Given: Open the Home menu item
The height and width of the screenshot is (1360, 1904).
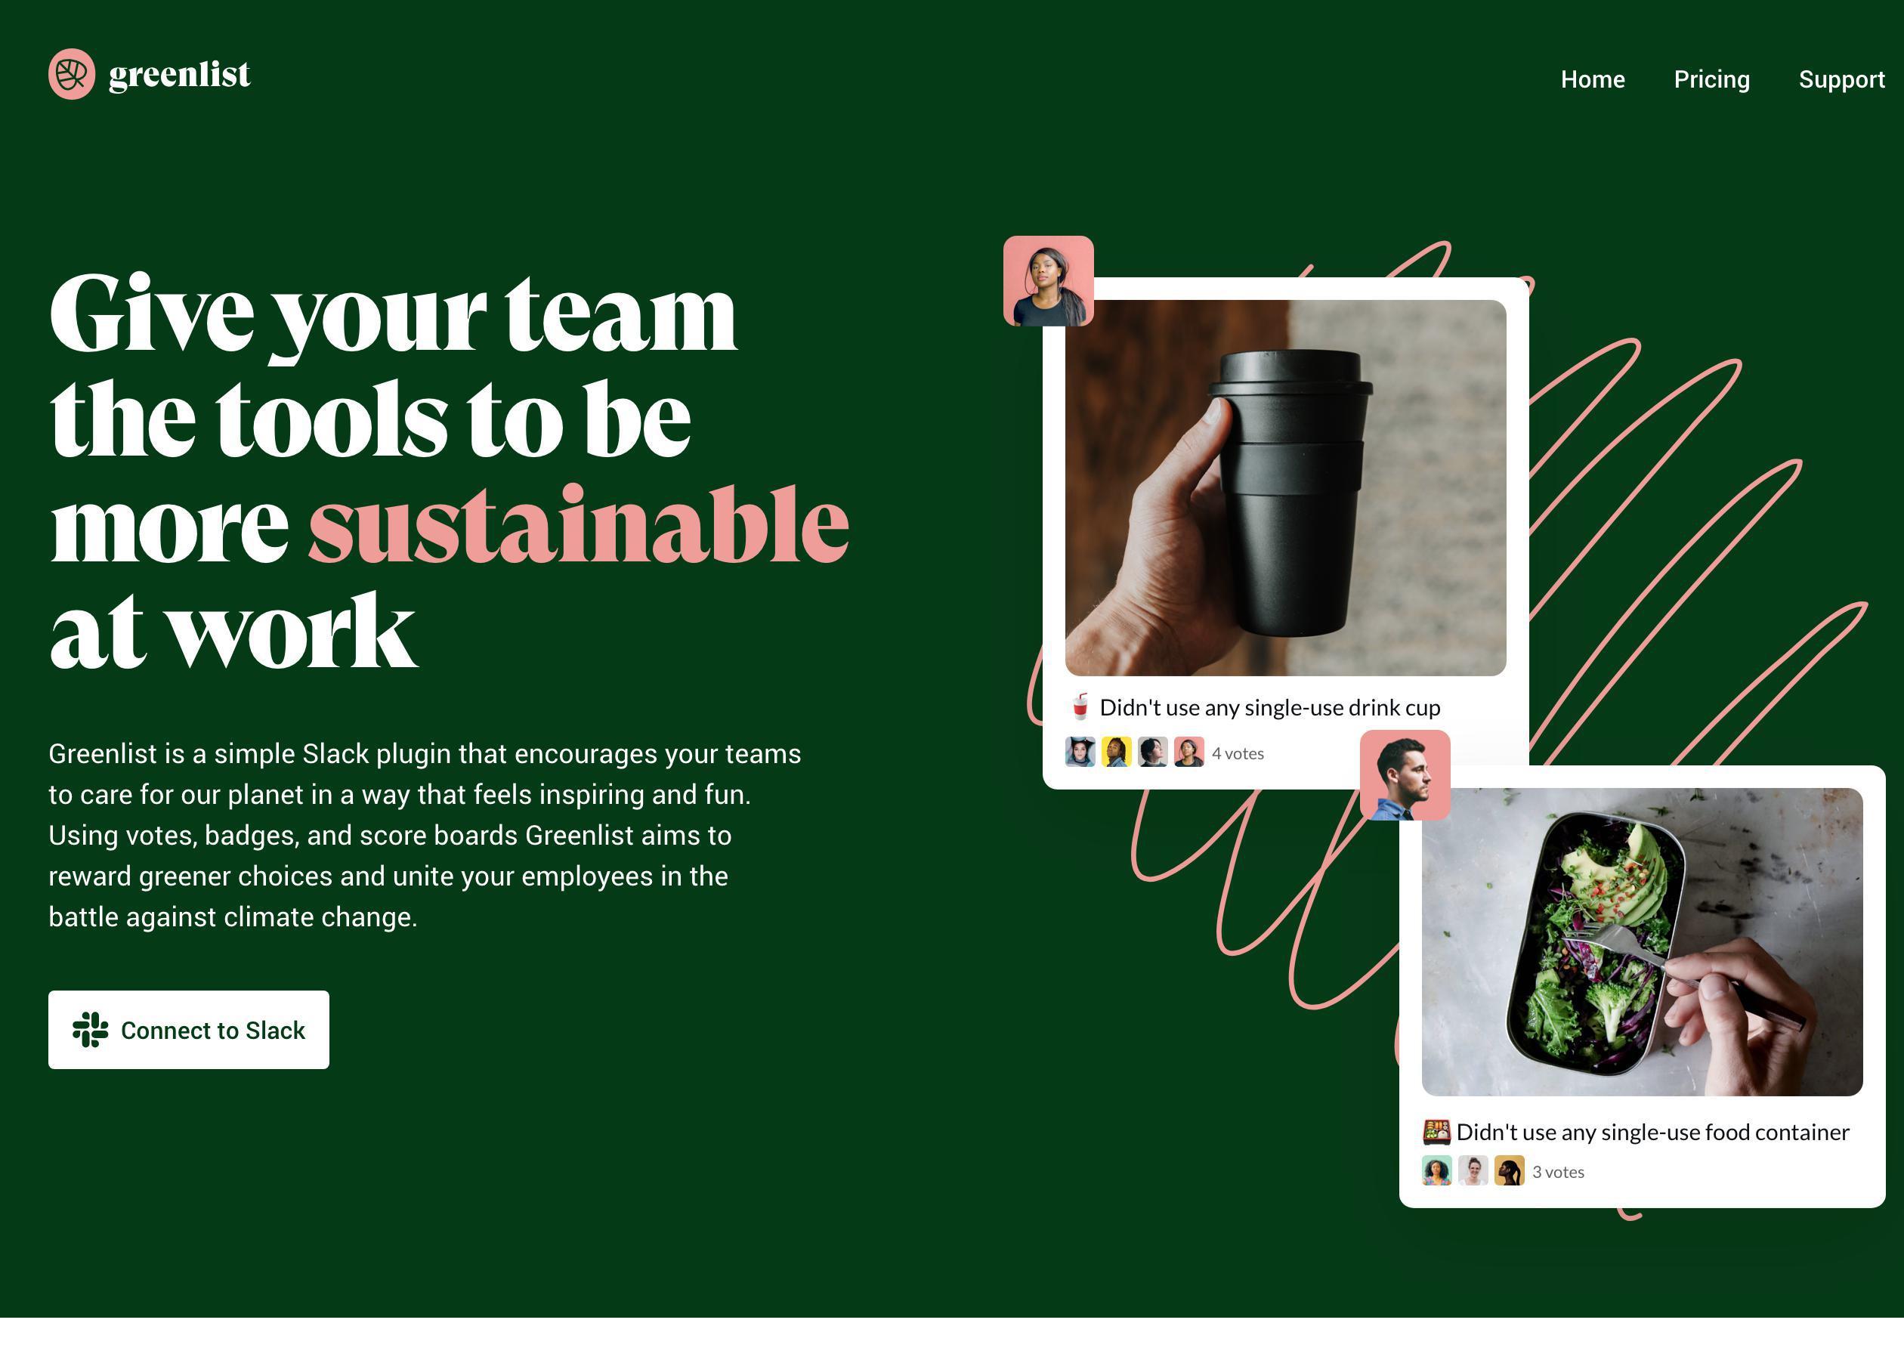Looking at the screenshot, I should (x=1592, y=79).
